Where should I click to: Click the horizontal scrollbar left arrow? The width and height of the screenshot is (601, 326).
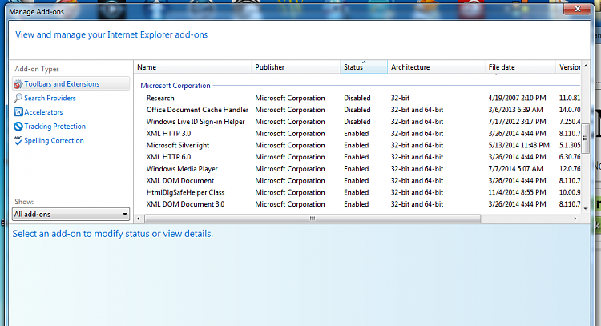[x=139, y=219]
